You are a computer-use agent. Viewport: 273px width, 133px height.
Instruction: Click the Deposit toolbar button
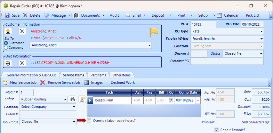(x=158, y=15)
